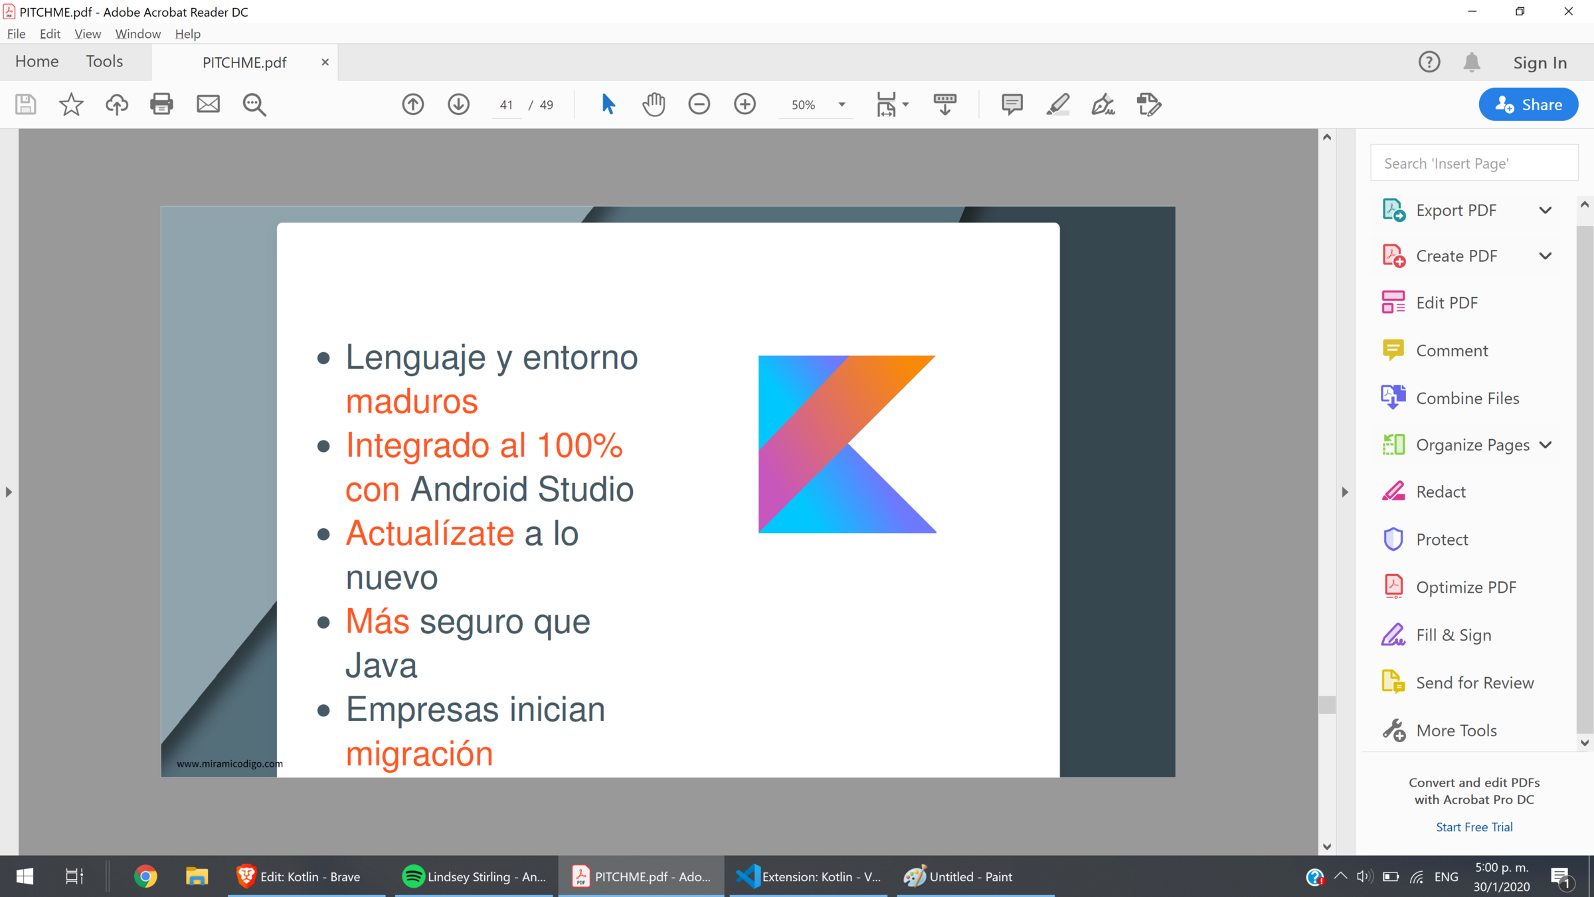1594x897 pixels.
Task: Click the Print file icon
Action: coord(161,104)
